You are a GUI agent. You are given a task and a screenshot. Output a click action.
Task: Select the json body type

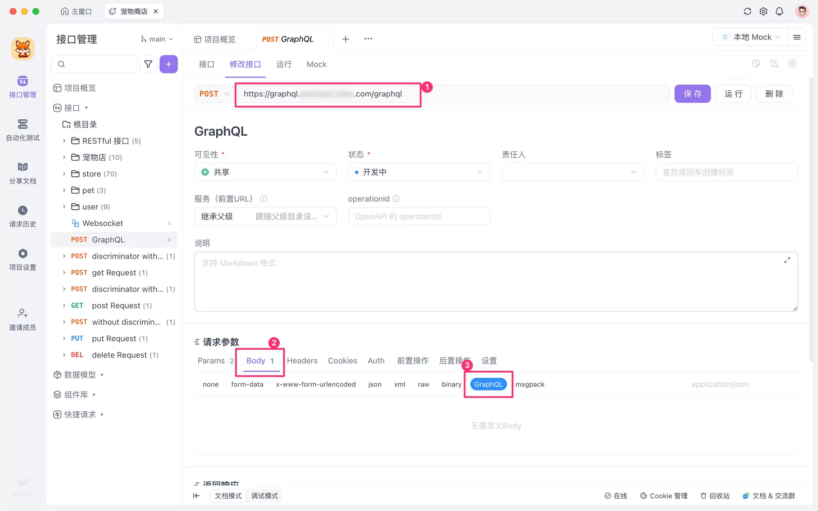click(375, 384)
